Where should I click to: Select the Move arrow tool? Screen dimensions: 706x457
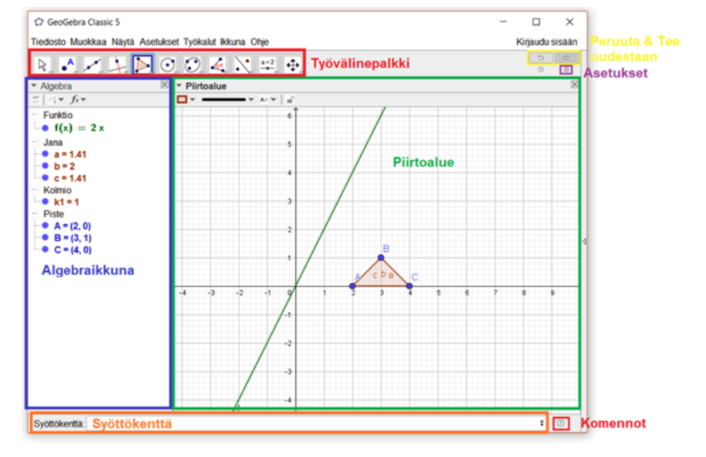point(42,64)
